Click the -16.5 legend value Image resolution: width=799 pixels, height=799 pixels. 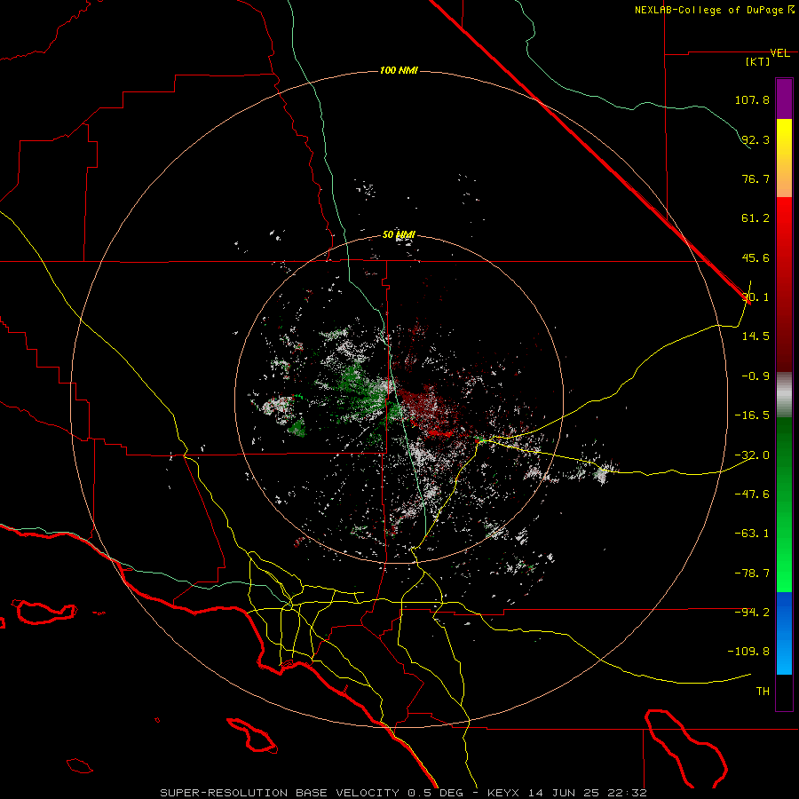[752, 415]
